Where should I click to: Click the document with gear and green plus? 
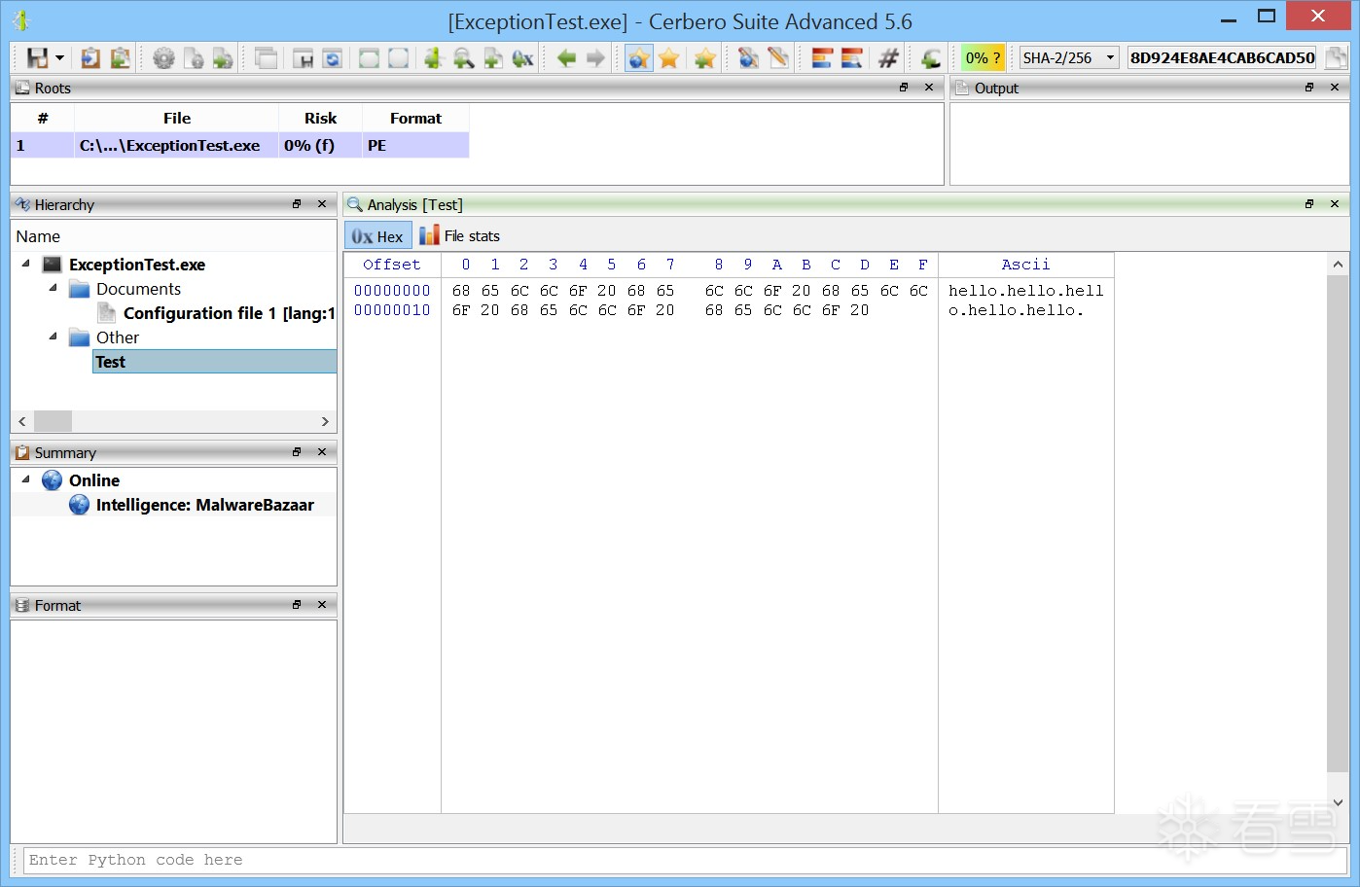(x=223, y=58)
